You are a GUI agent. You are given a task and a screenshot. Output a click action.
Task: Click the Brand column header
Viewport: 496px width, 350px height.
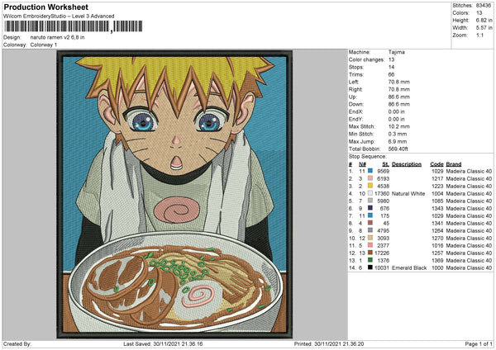(x=454, y=164)
